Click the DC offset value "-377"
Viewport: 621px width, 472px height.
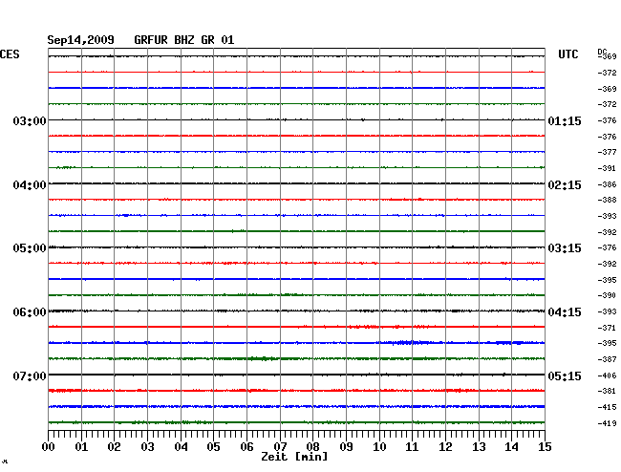[607, 152]
